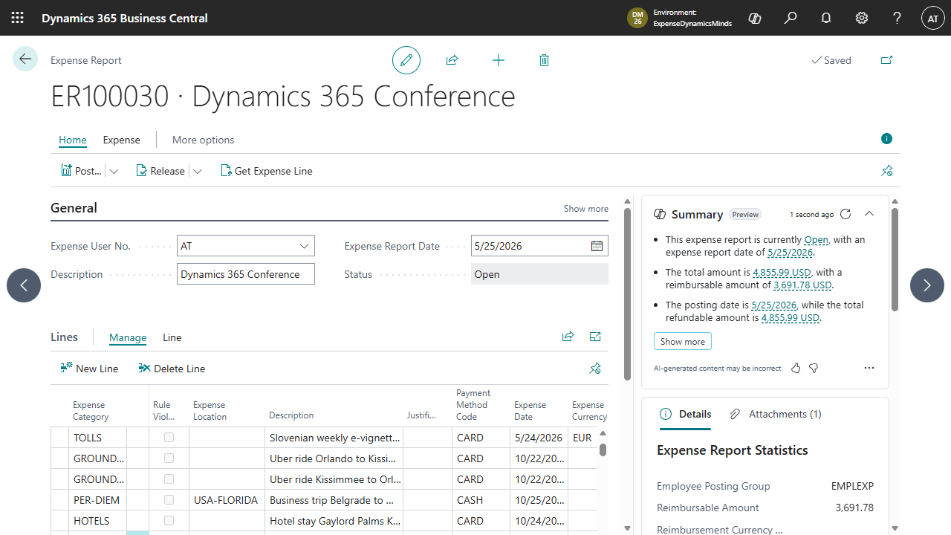951x535 pixels.
Task: Delete the expense report with trash icon
Action: click(544, 60)
